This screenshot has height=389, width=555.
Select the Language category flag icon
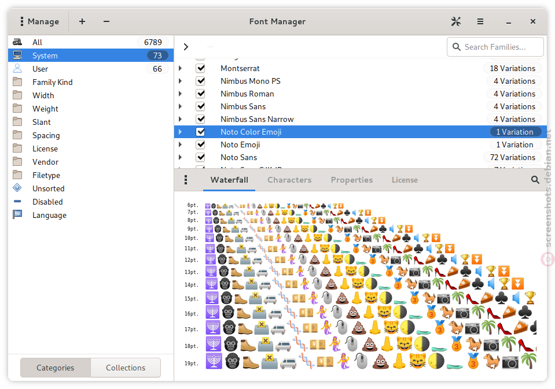point(17,214)
